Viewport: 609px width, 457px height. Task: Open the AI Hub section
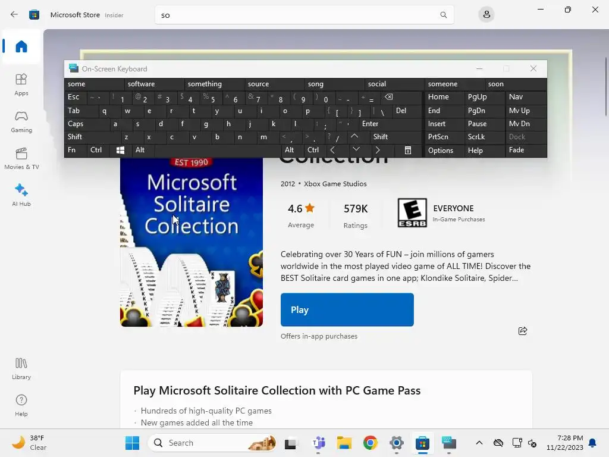pos(21,195)
